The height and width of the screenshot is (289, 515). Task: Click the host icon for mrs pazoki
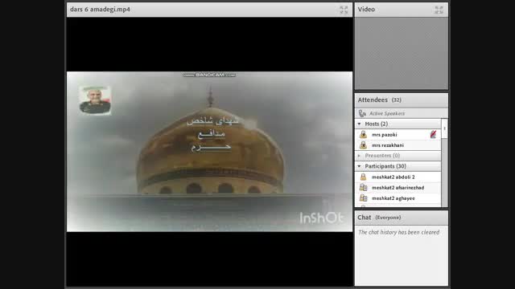(x=363, y=134)
